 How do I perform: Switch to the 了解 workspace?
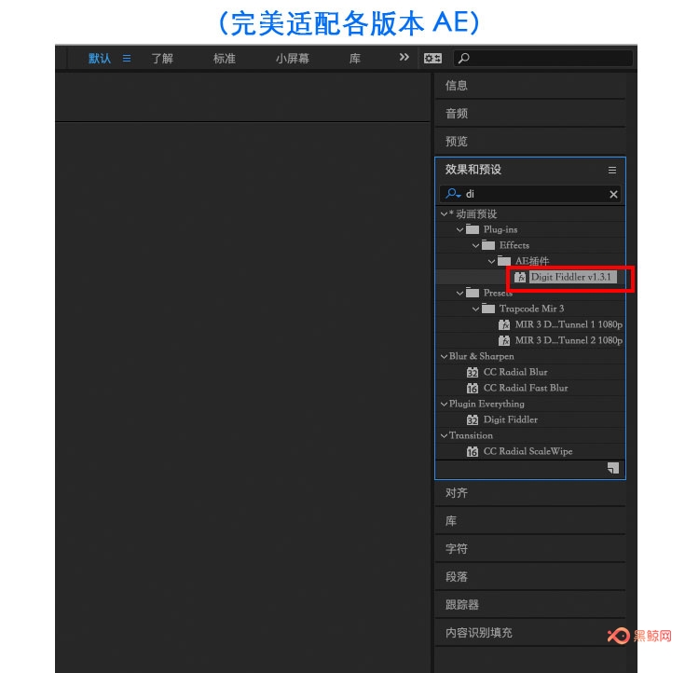(162, 59)
